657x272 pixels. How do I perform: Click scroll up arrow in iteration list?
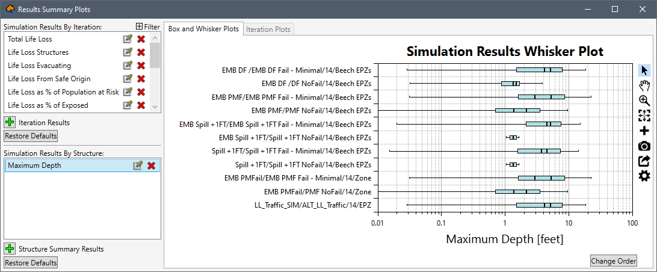pyautogui.click(x=155, y=39)
